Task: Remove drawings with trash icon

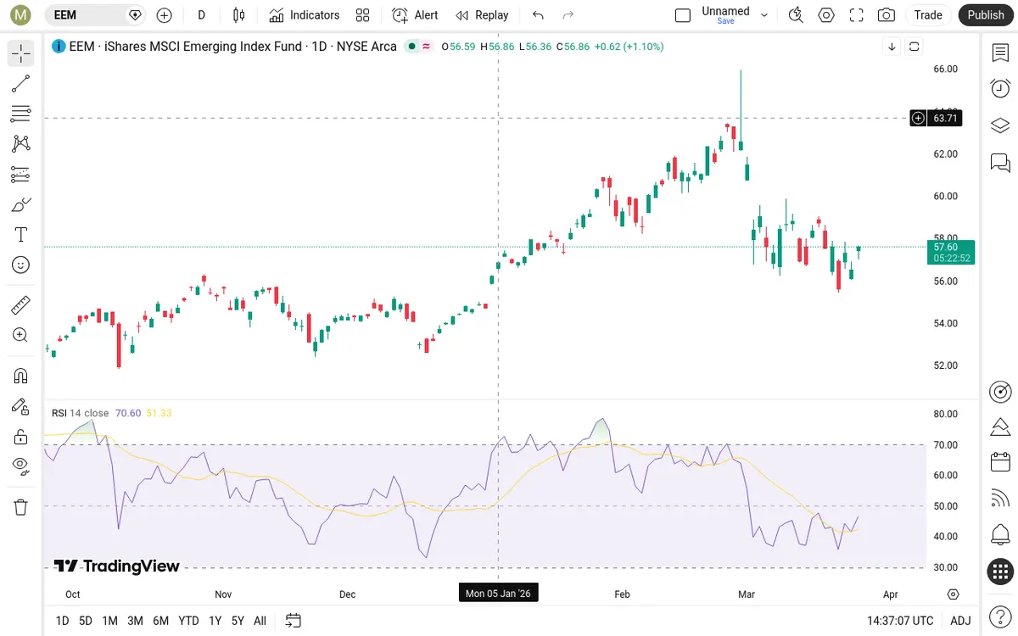Action: 21,507
